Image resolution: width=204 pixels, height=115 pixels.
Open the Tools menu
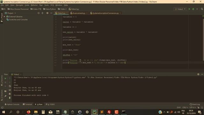click(x=47, y=5)
